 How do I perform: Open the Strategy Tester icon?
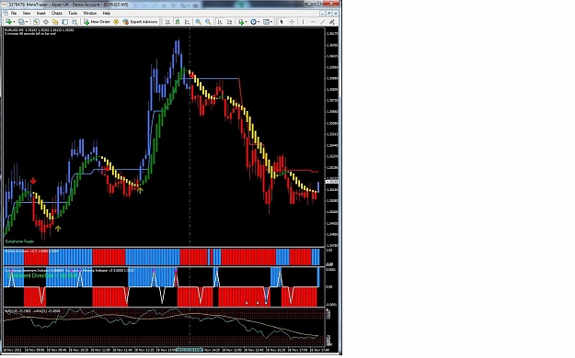pos(75,22)
